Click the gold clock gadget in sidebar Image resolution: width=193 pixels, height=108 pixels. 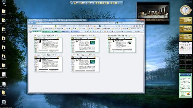(185, 10)
